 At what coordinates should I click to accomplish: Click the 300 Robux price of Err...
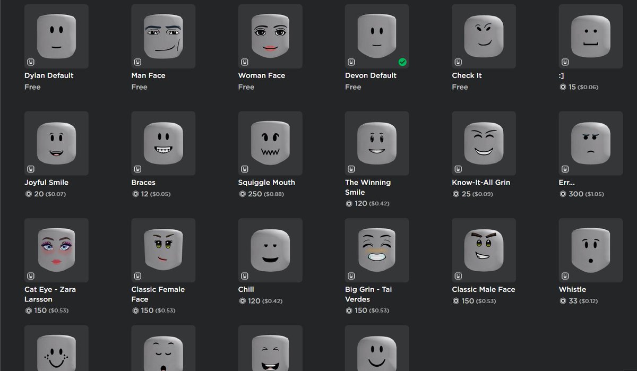[x=581, y=194]
